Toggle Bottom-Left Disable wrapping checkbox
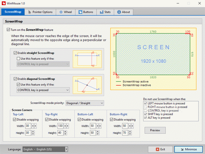 pyautogui.click(x=79, y=120)
